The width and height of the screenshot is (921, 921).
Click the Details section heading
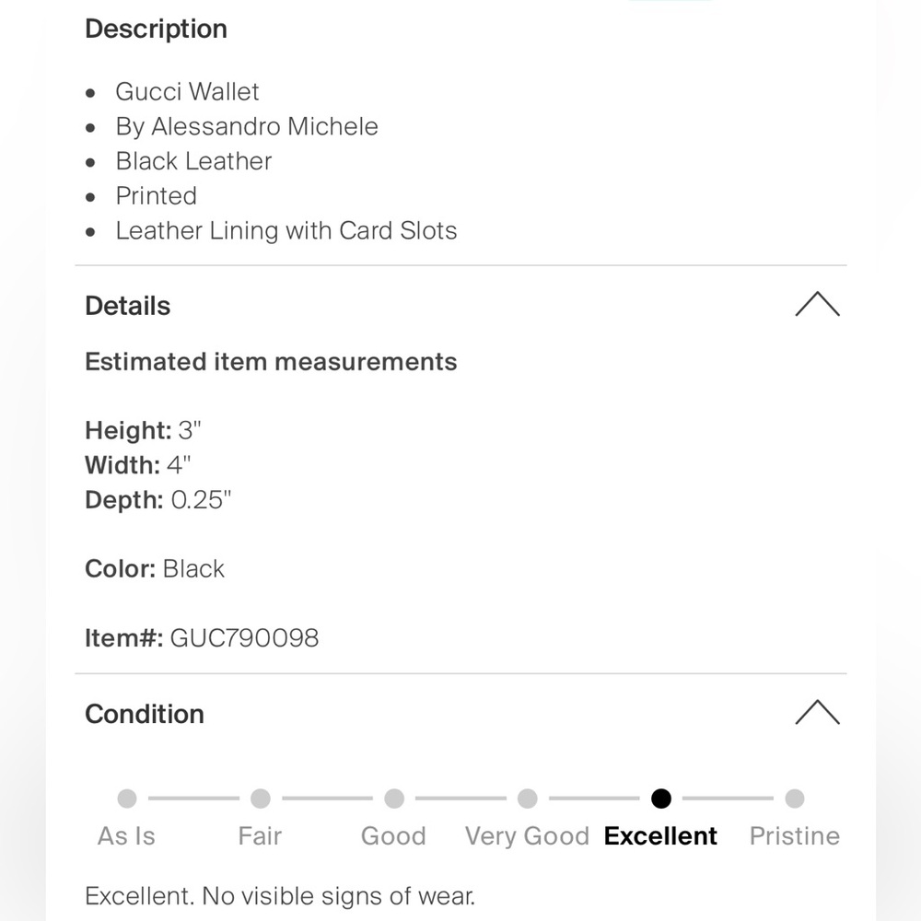[x=127, y=306]
